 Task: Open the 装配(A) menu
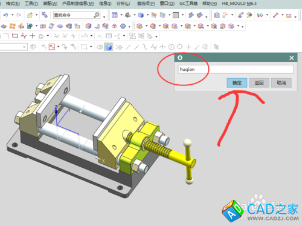tap(50, 4)
